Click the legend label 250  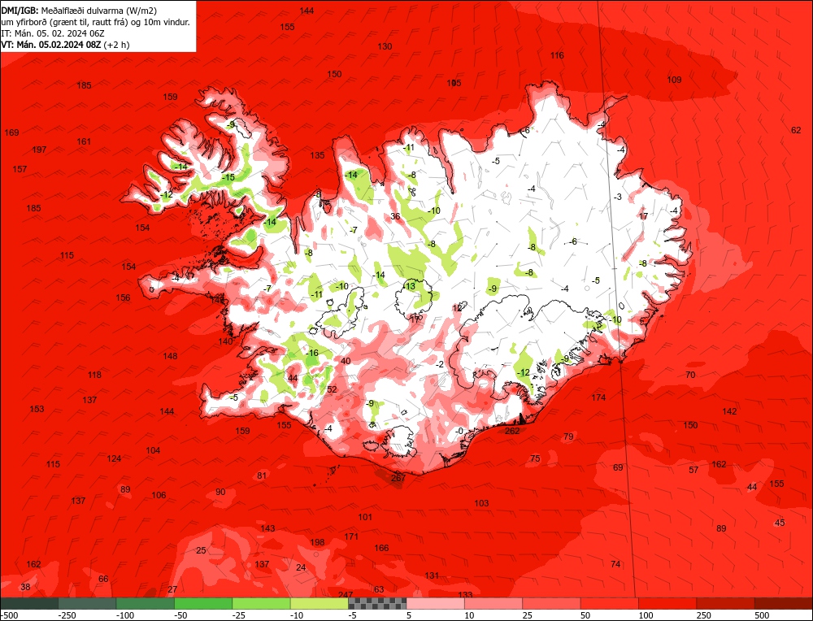(x=704, y=615)
